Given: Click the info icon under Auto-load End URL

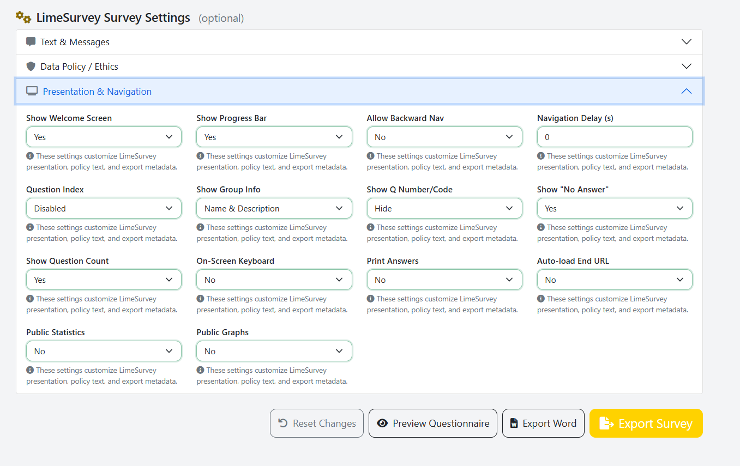Looking at the screenshot, I should [x=540, y=299].
